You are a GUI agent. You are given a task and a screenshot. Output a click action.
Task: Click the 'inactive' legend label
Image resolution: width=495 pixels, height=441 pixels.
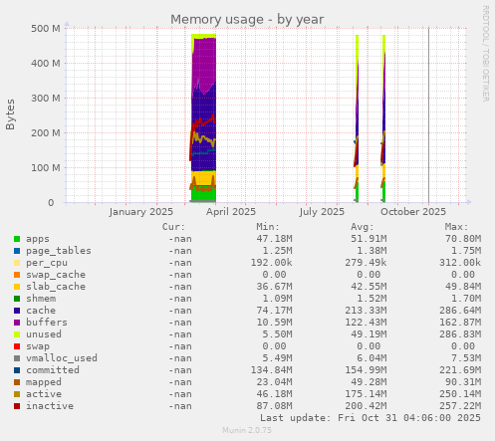pos(50,406)
